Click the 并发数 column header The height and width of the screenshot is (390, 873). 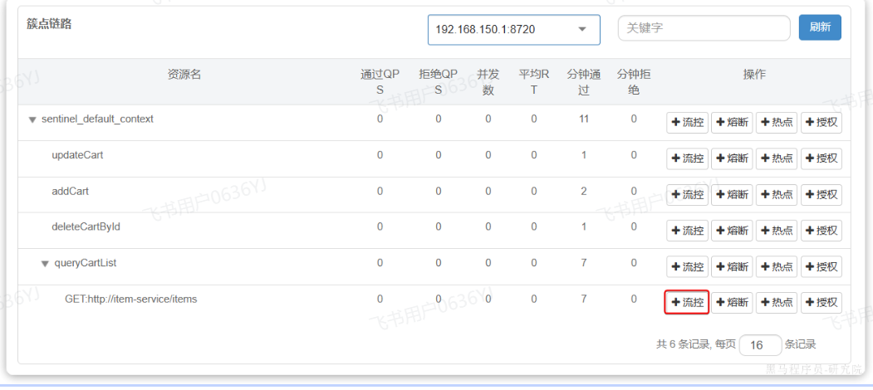pyautogui.click(x=488, y=82)
